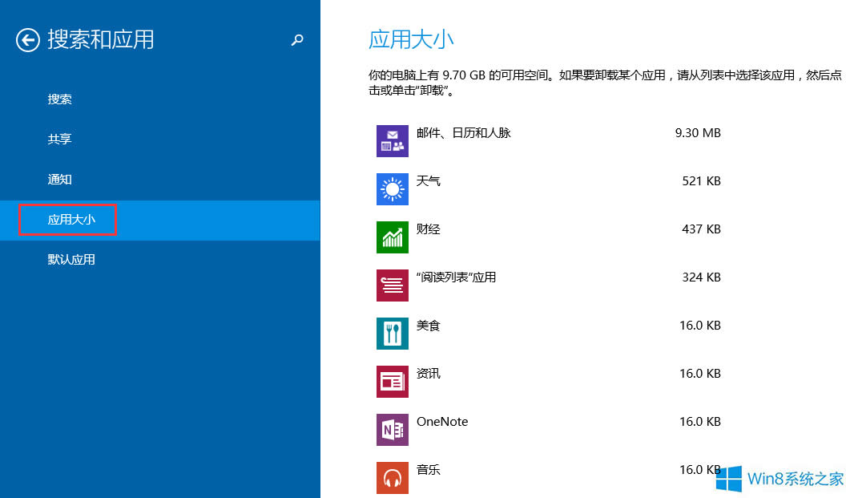Click the 邮件、日历和人脉 app icon
Viewport: 846px width, 498px height.
click(392, 140)
